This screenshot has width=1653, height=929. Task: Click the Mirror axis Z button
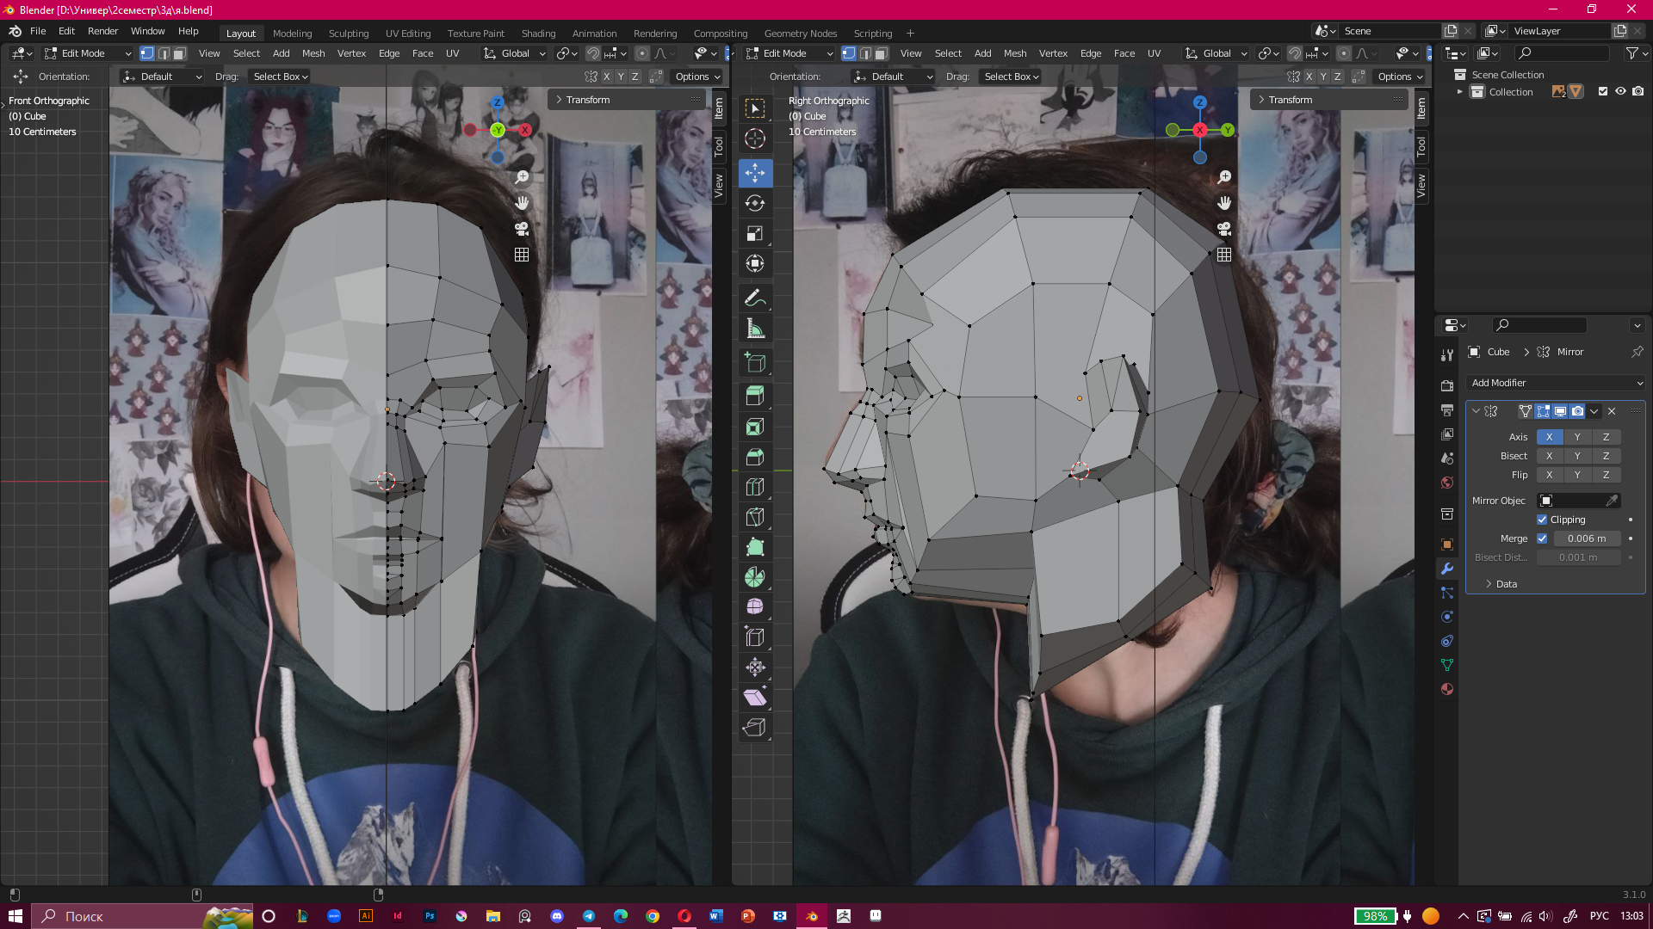pos(1606,437)
